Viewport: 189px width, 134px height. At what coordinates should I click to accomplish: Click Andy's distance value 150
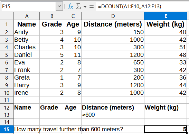113,32
